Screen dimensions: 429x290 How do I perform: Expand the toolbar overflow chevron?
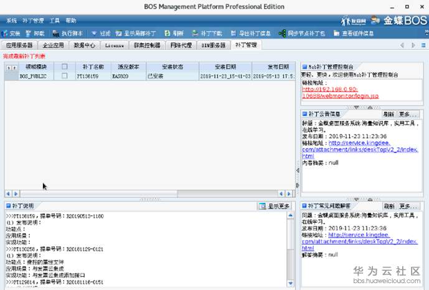tap(427, 32)
